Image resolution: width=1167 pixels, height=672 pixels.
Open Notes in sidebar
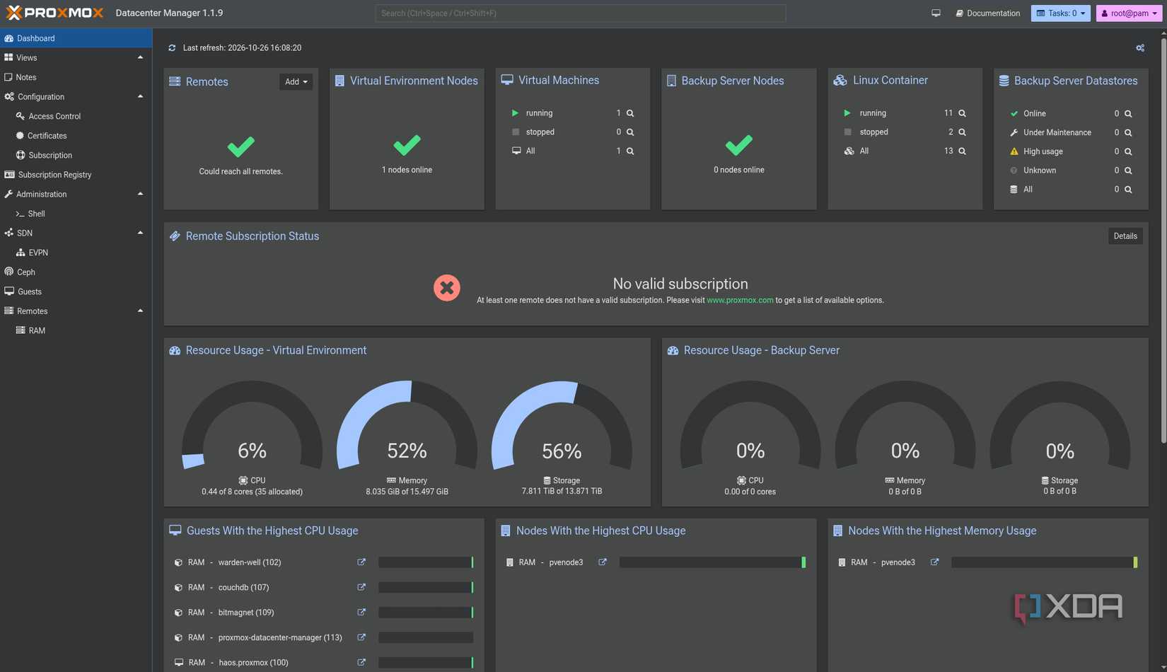coord(76,77)
